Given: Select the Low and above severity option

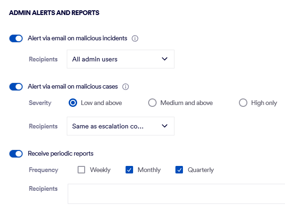Looking at the screenshot, I should 73,103.
